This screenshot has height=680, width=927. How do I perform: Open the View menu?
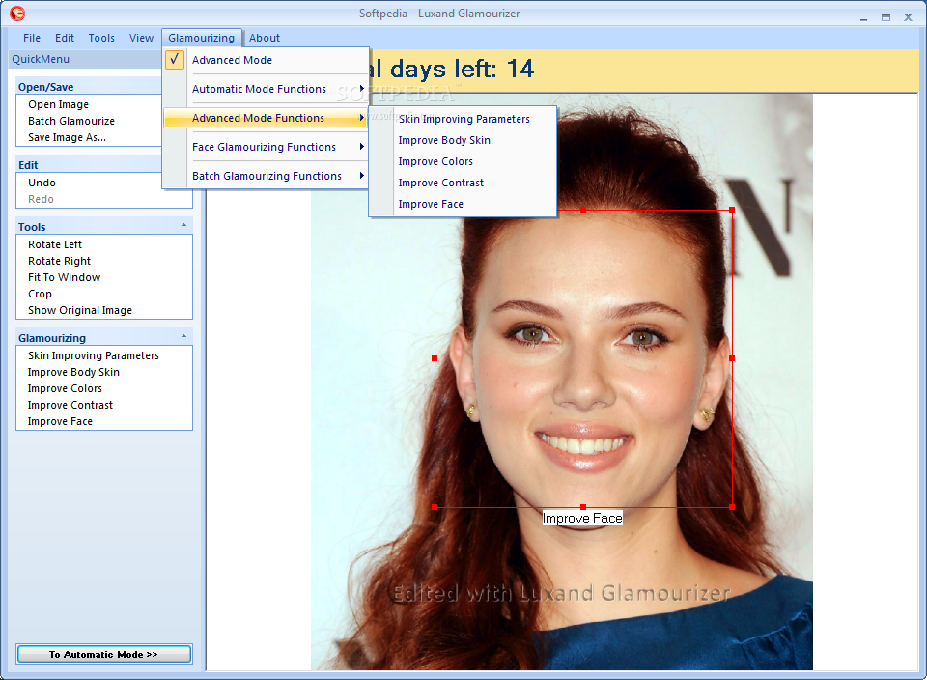141,38
